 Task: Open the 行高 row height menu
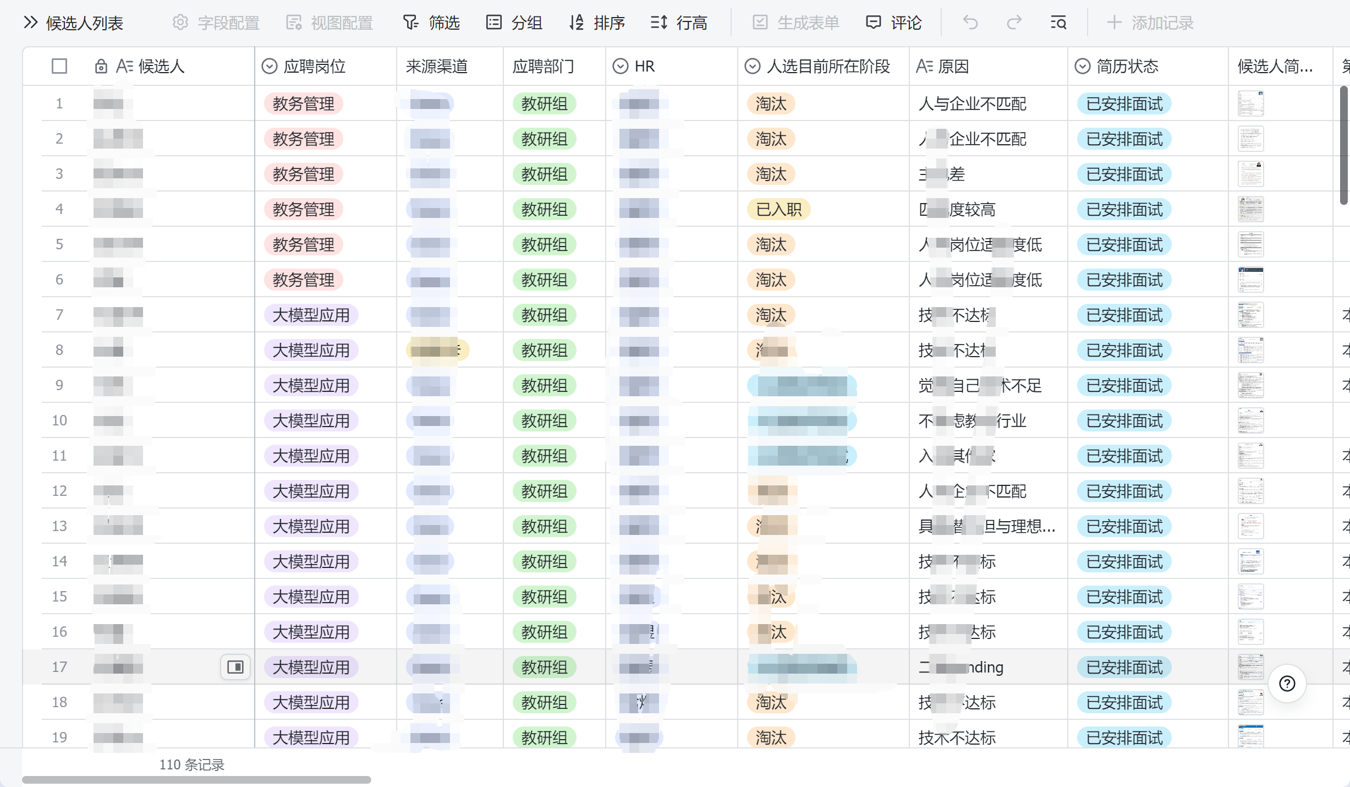(x=679, y=23)
